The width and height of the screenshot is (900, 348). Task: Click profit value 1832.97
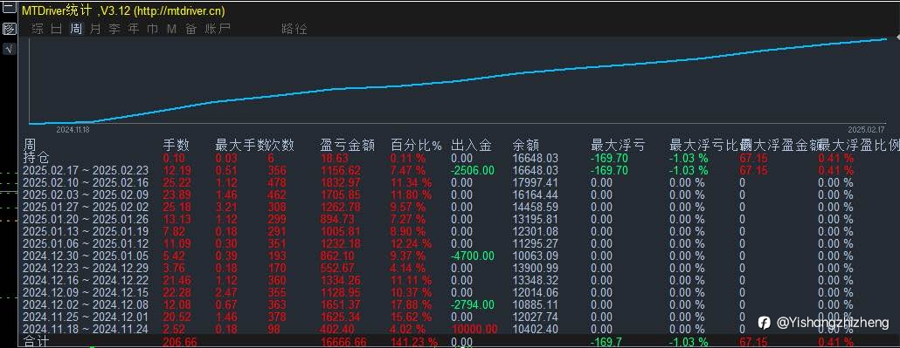341,182
